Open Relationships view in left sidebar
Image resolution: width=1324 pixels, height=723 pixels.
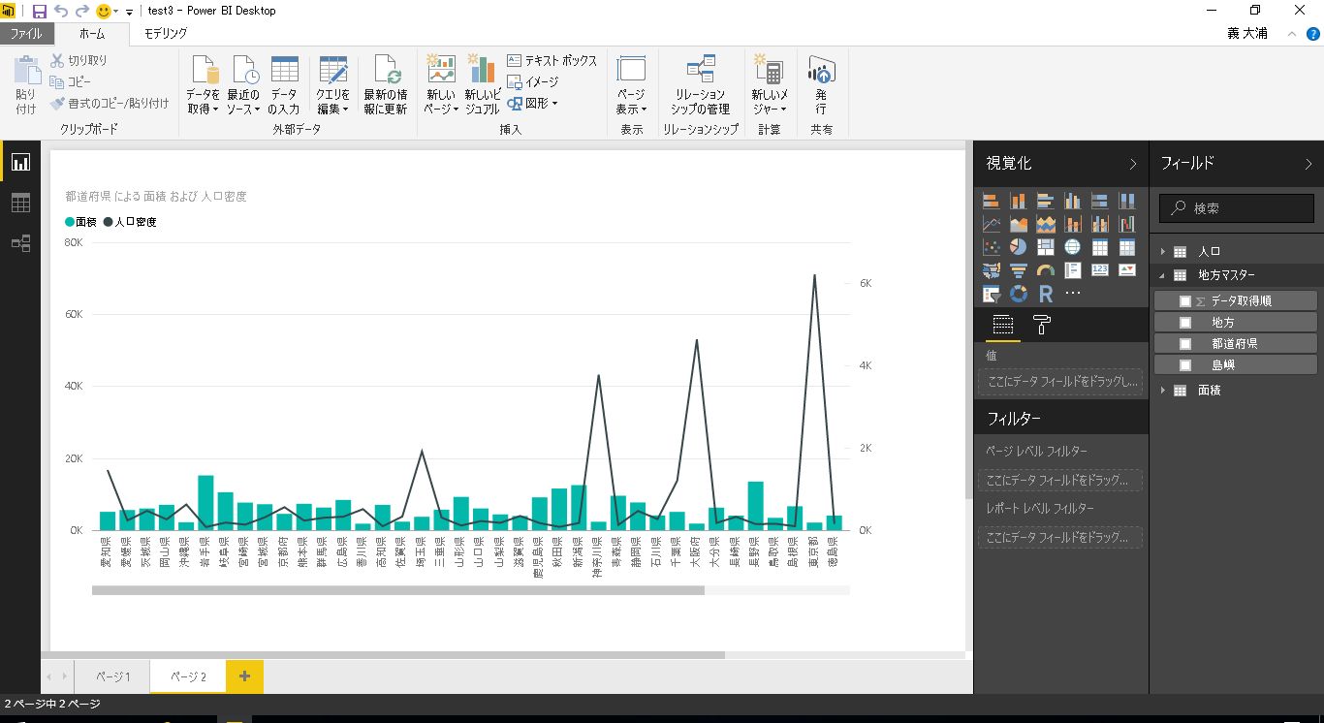[x=20, y=243]
